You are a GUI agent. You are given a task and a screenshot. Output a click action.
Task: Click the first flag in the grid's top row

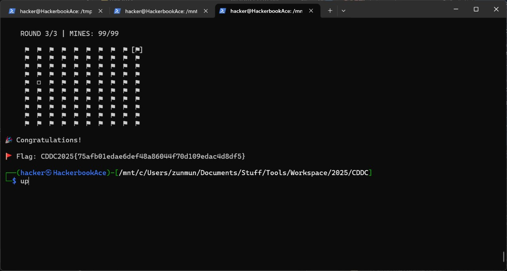[x=27, y=50]
